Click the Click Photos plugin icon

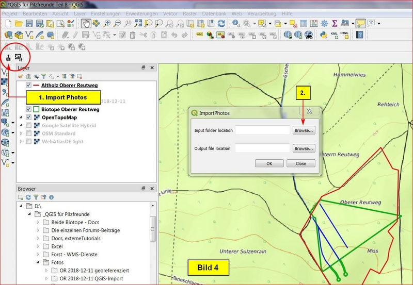19,57
